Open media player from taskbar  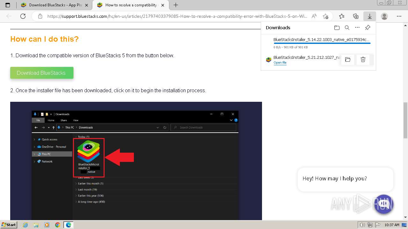click(x=47, y=225)
